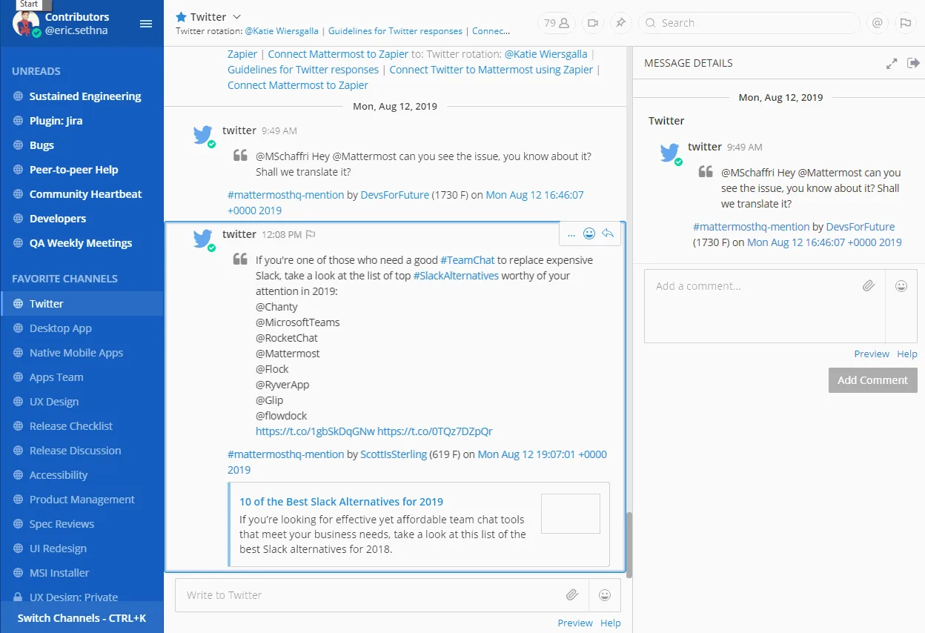Viewport: 925px width, 633px height.
Task: Click the message list scrollbar
Action: [x=629, y=544]
